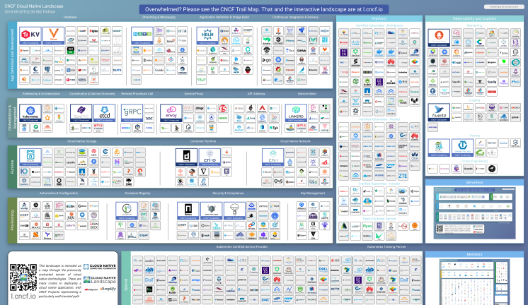Open the cri-o project card
Viewport: 528px width, 305px height.
210,157
